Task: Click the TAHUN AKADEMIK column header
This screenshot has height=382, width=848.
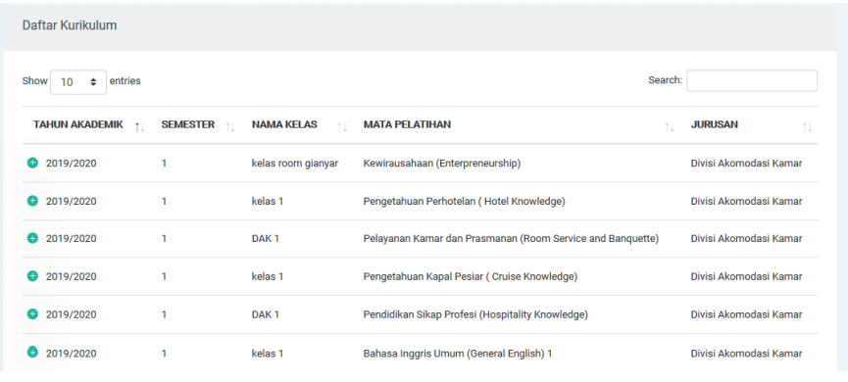Action: [77, 124]
